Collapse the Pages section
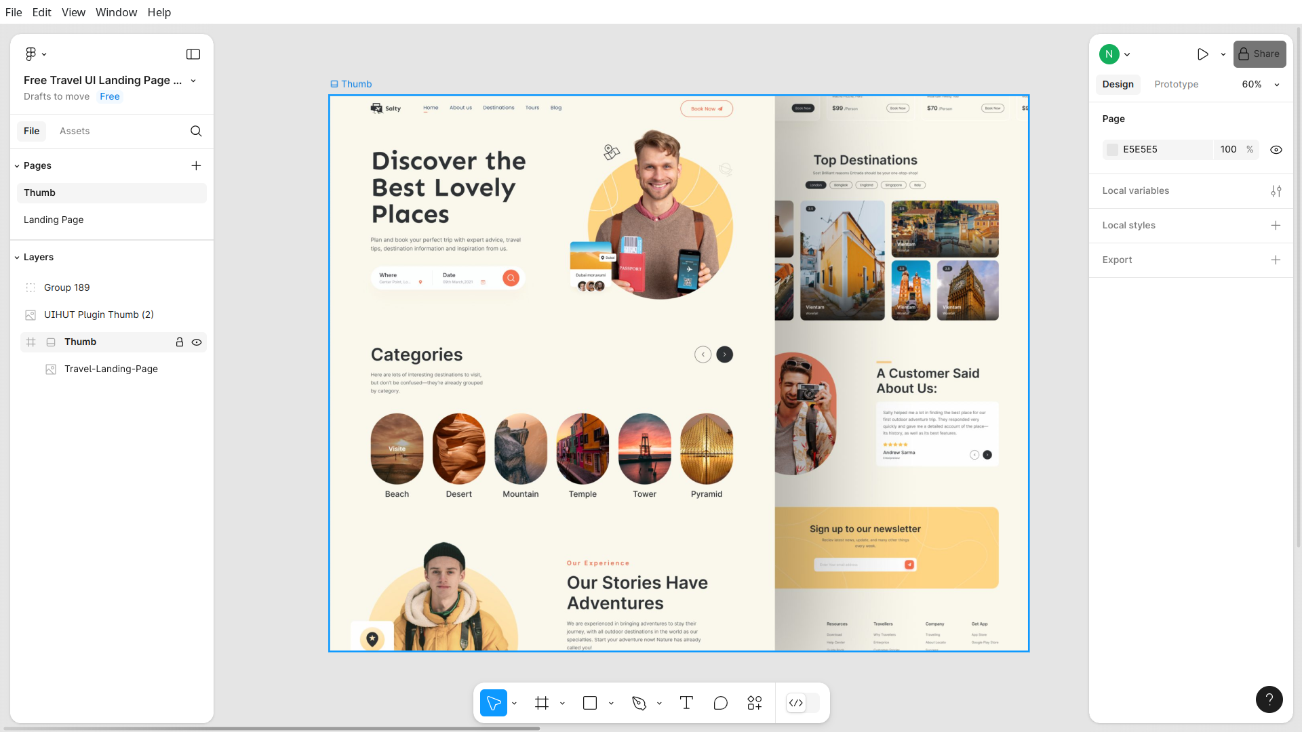Viewport: 1302px width, 732px height. point(17,166)
